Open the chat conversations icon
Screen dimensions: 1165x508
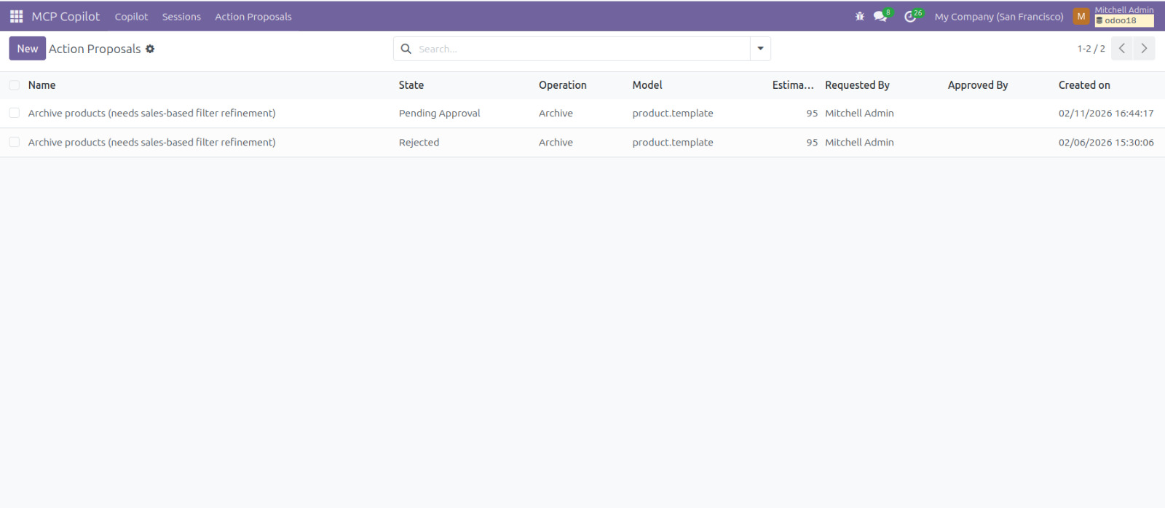pos(880,16)
